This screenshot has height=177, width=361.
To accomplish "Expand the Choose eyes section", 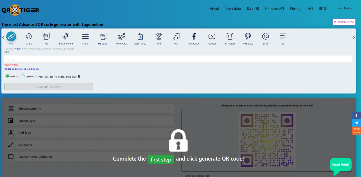I will click(x=90, y=121).
